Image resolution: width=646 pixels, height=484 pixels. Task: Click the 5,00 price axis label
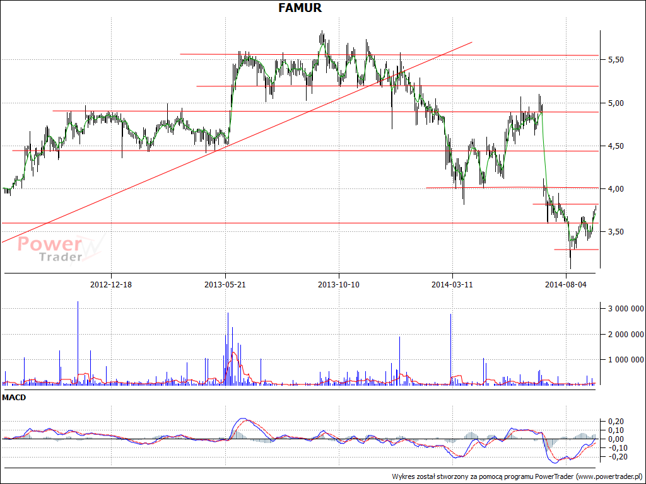(x=616, y=103)
